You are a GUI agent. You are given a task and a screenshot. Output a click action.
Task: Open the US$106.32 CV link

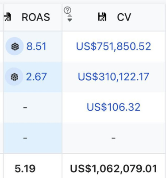point(113,107)
